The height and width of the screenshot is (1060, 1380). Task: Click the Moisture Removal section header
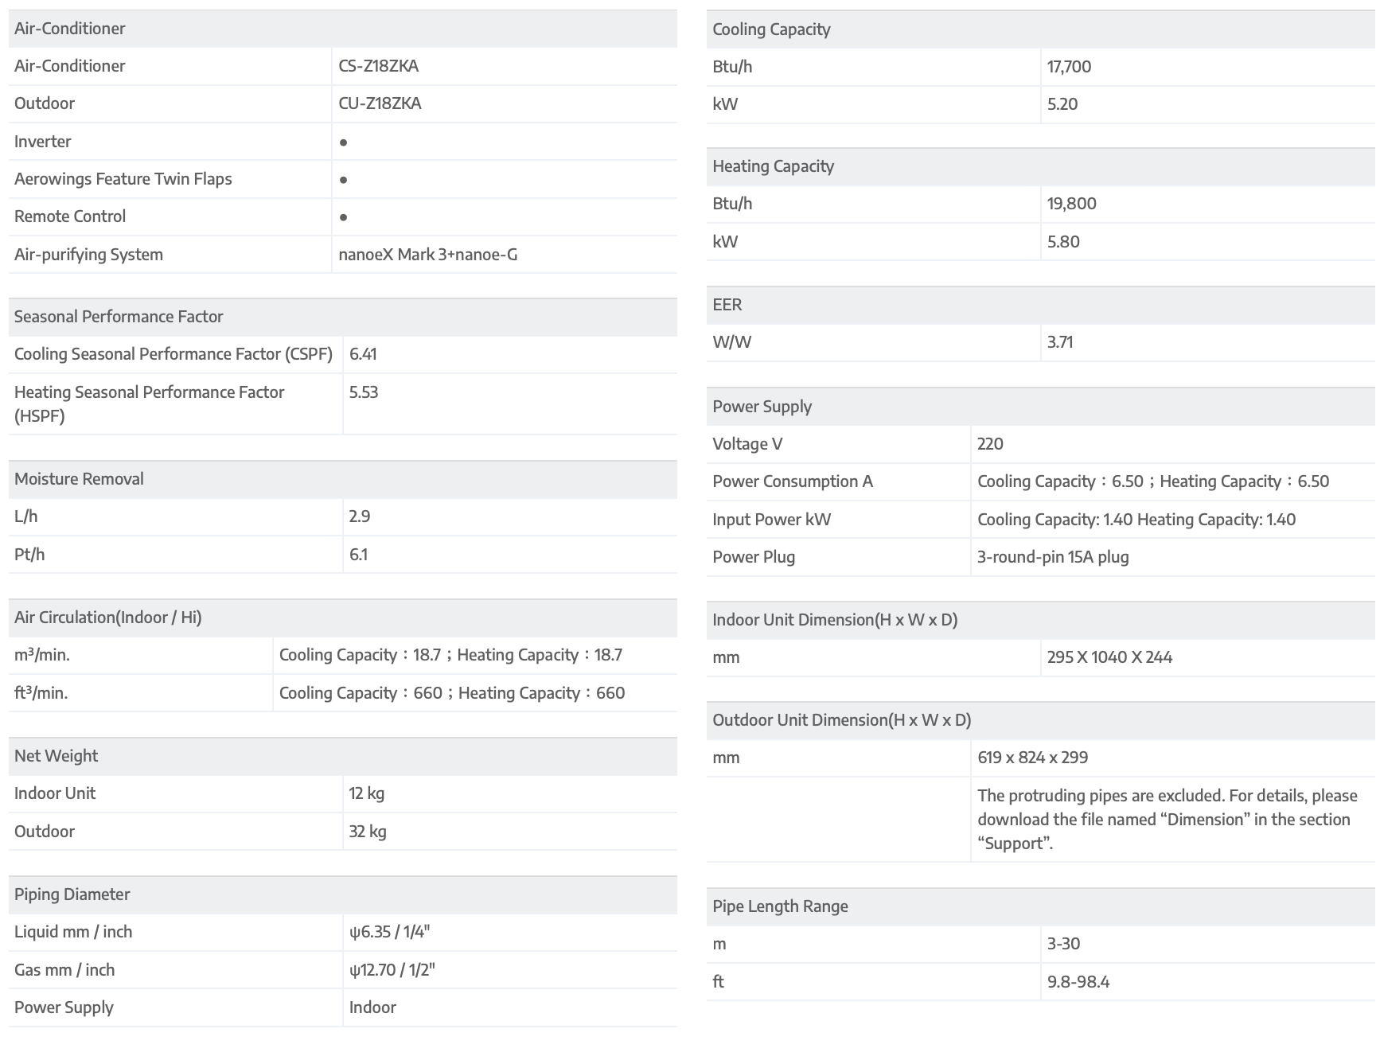click(79, 479)
